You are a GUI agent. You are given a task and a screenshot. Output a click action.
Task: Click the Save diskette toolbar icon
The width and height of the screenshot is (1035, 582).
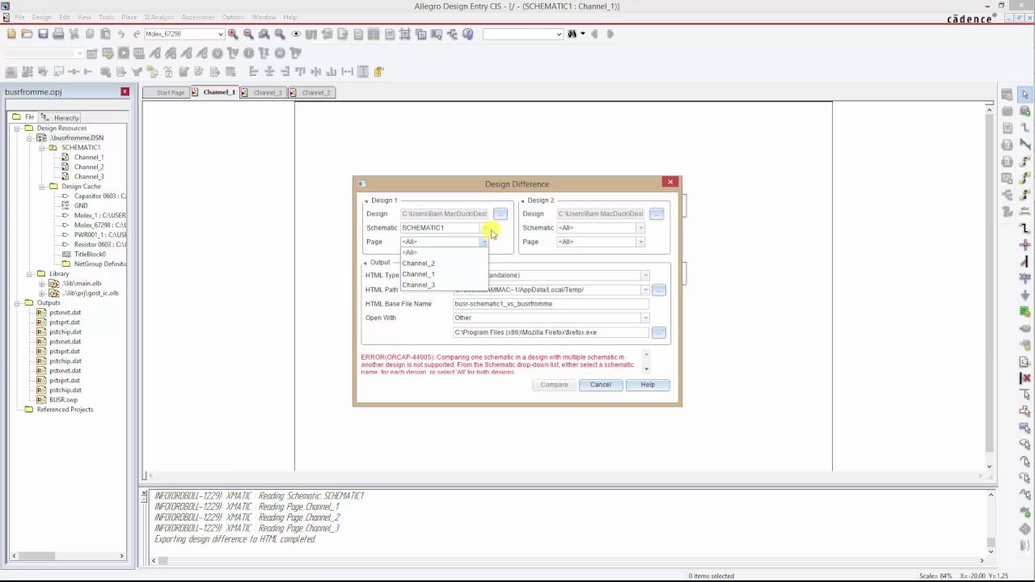pyautogui.click(x=43, y=34)
